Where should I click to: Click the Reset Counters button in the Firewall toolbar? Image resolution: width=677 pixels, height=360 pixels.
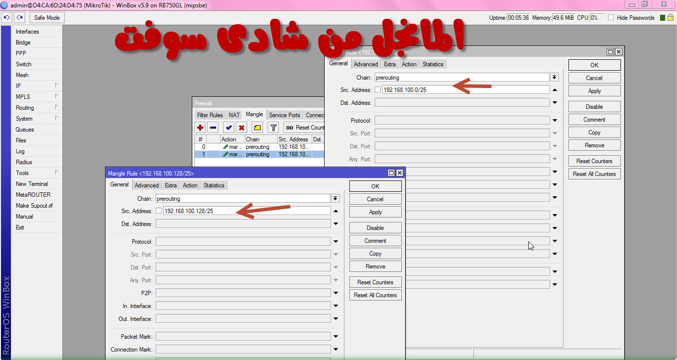pos(304,128)
